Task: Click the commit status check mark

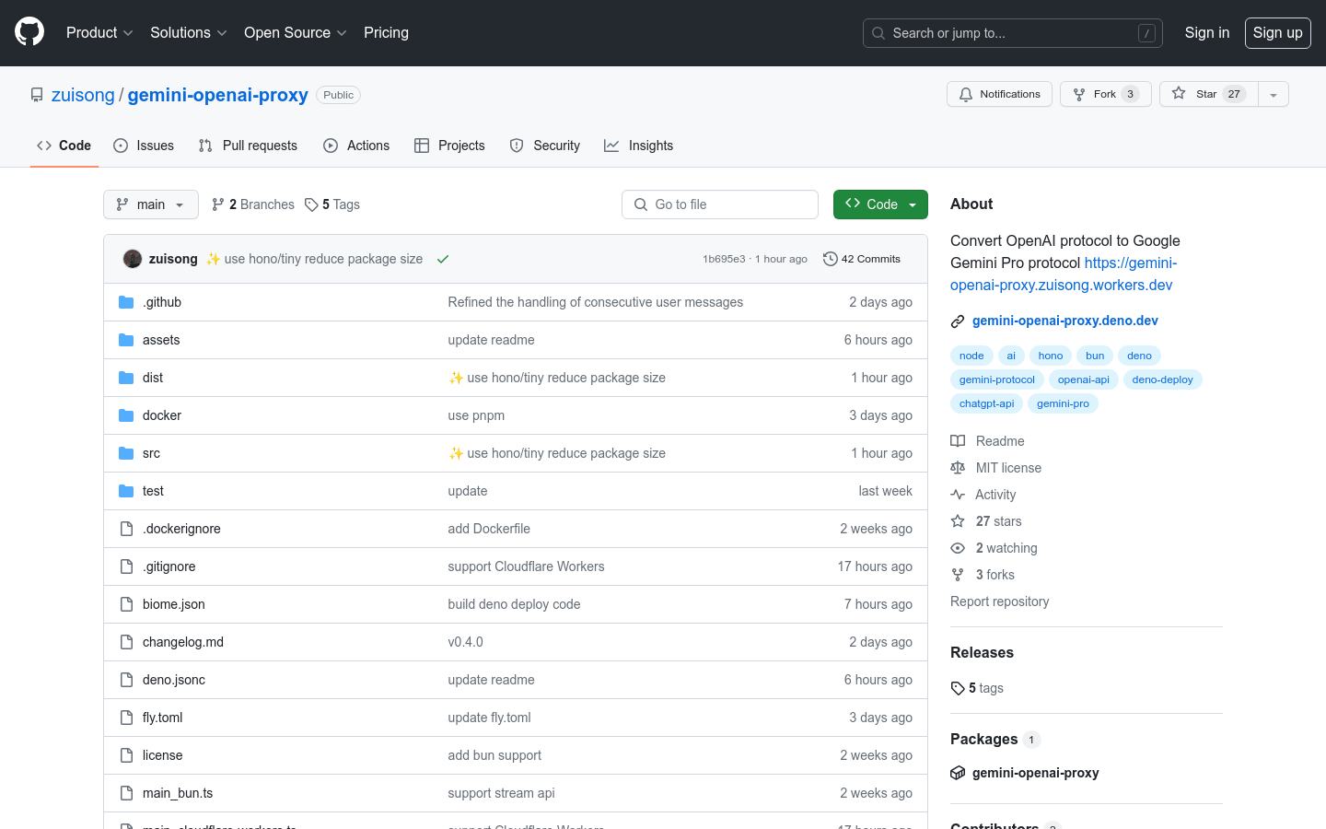Action: tap(443, 259)
